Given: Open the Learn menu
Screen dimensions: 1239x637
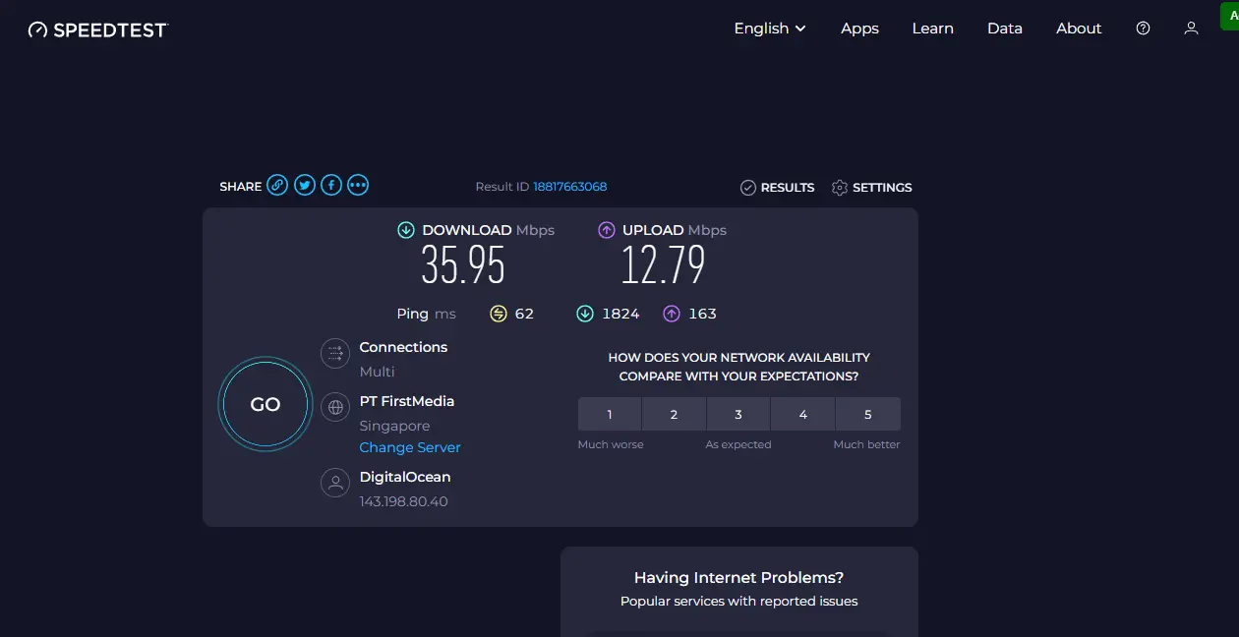Looking at the screenshot, I should click(x=932, y=29).
